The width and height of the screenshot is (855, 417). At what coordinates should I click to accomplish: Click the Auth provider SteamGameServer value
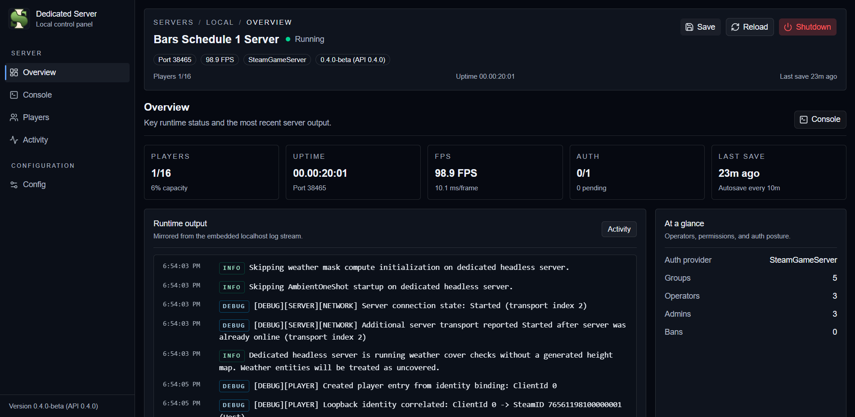pos(803,260)
